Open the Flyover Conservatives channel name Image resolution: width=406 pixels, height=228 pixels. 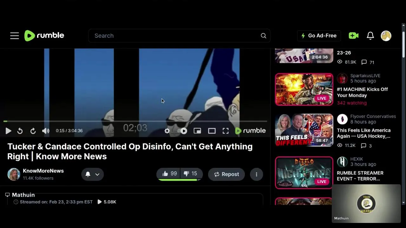(x=373, y=117)
